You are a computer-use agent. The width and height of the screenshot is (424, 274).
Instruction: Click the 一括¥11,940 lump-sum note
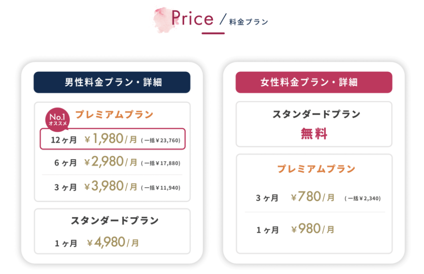tap(161, 188)
